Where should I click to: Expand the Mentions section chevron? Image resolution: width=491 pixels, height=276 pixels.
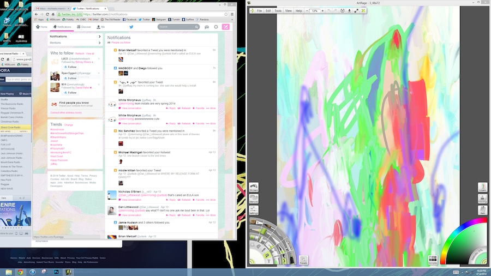coord(99,43)
